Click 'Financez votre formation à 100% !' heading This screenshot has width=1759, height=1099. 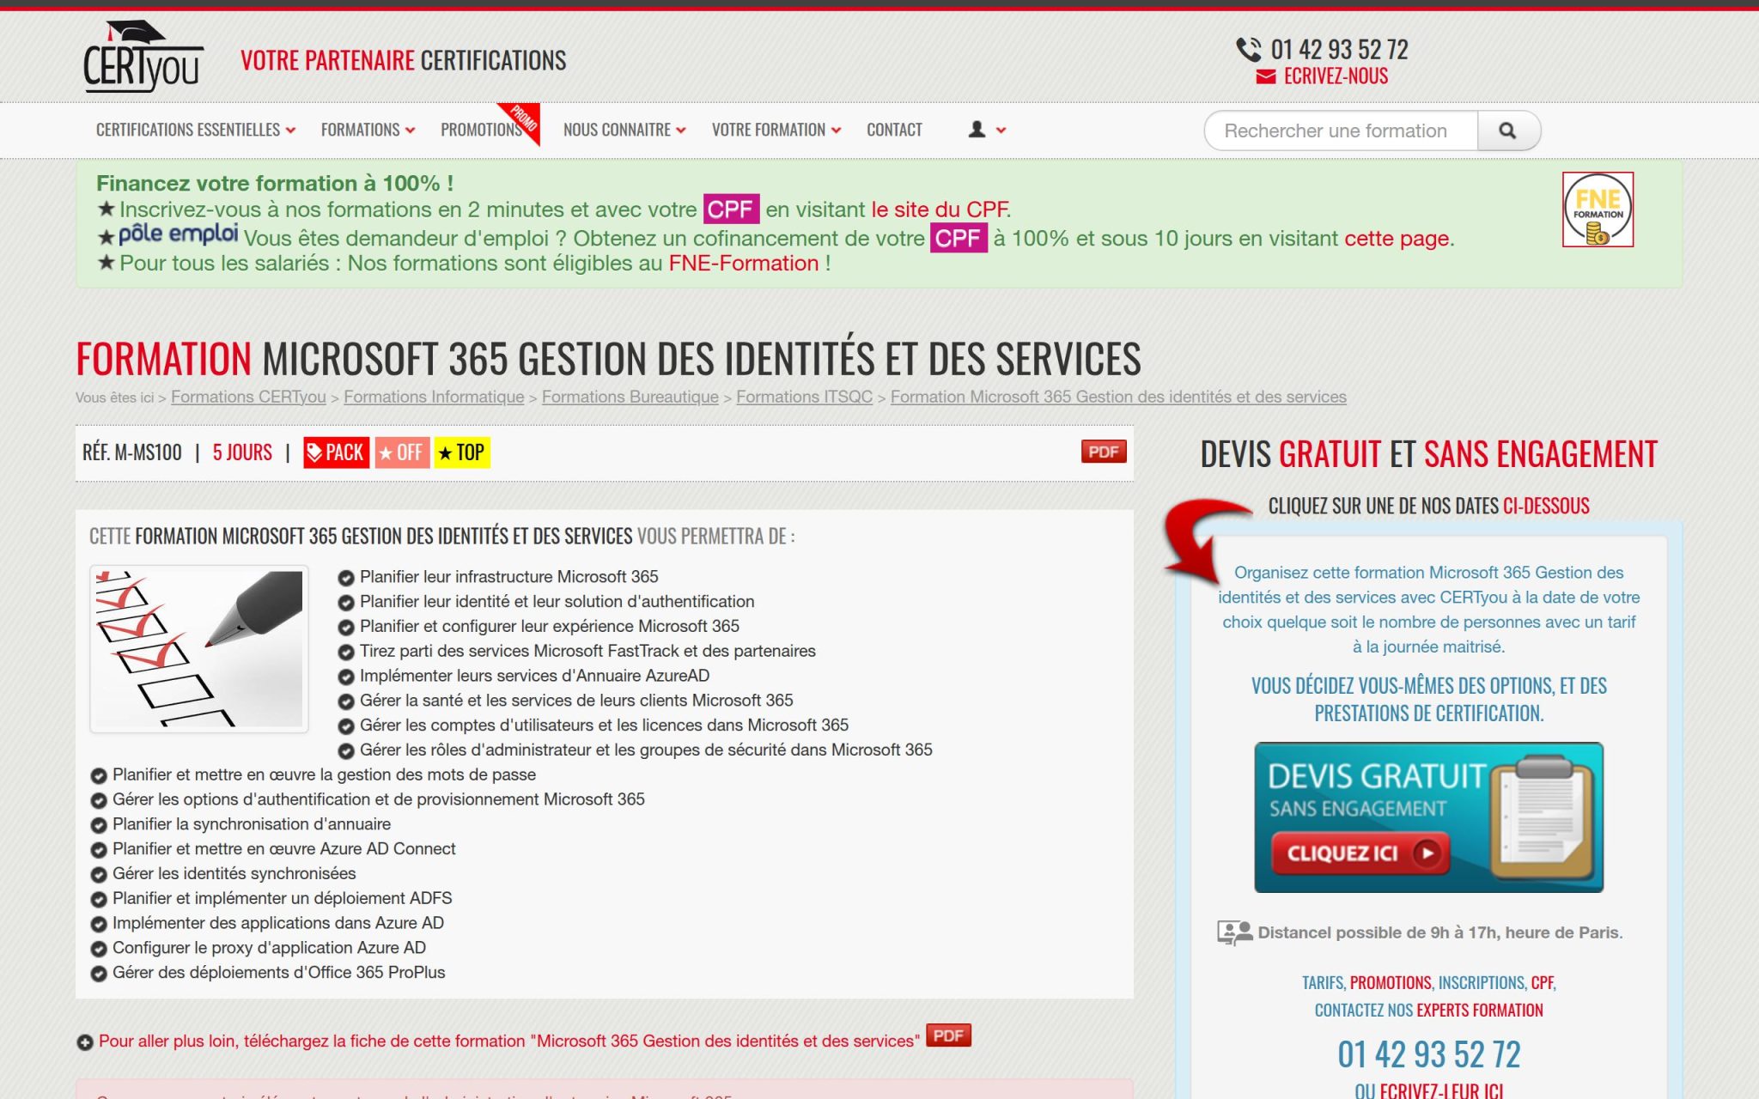pyautogui.click(x=275, y=183)
